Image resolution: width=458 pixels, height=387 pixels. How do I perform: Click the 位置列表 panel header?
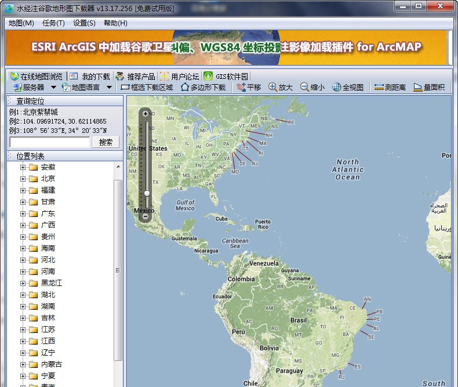coord(65,156)
